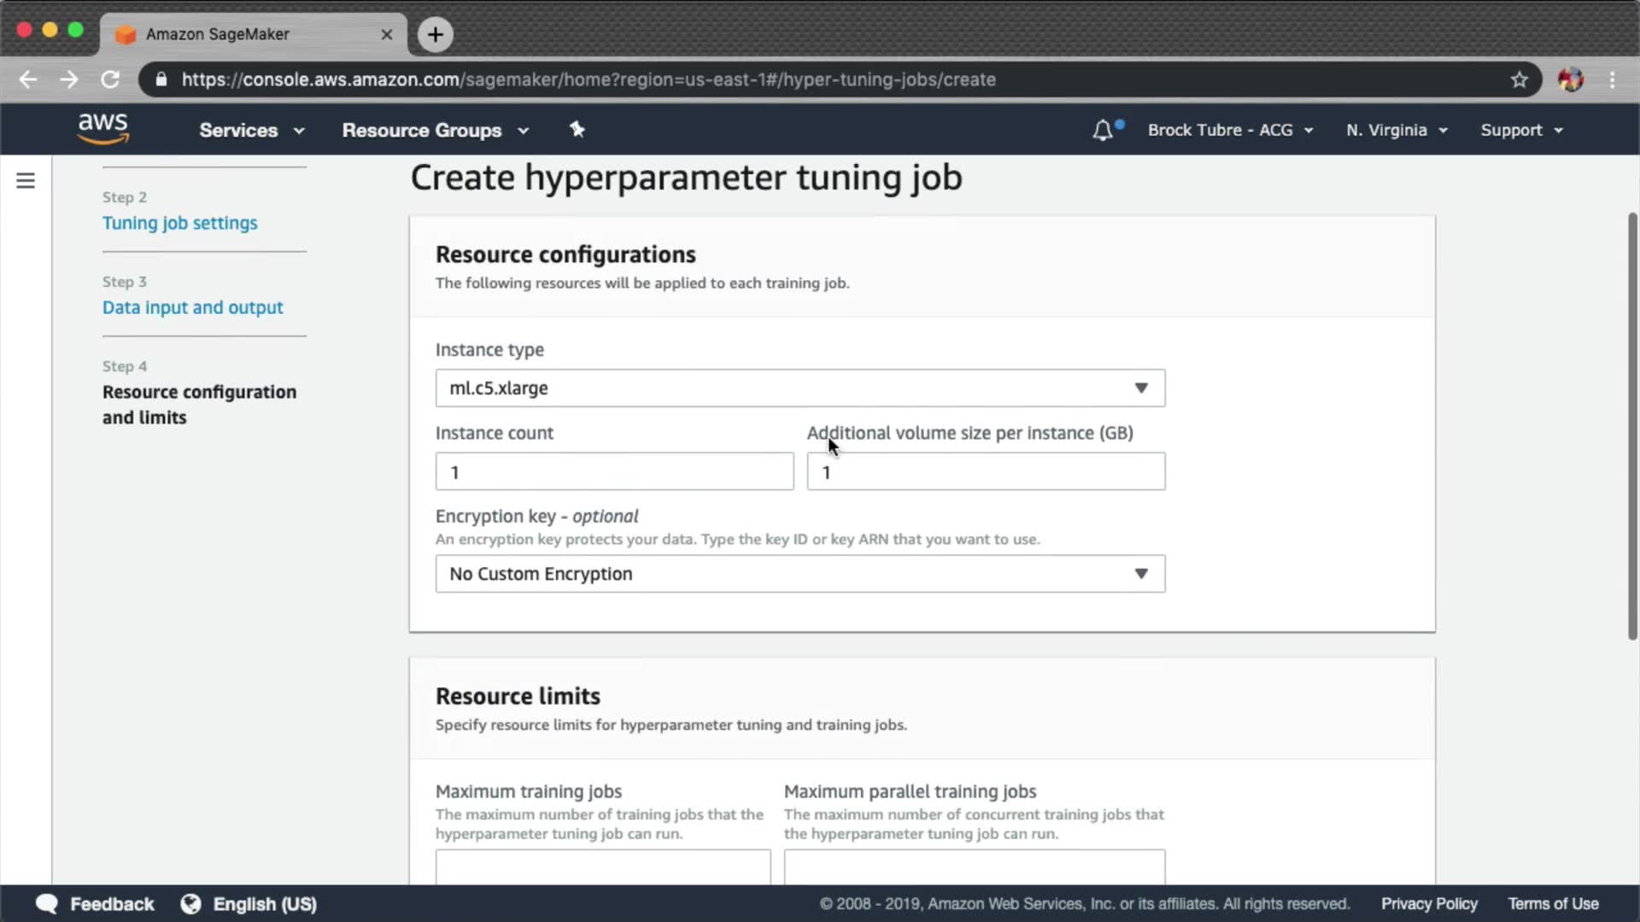Expand the Instance type dropdown
This screenshot has width=1640, height=922.
pos(799,388)
